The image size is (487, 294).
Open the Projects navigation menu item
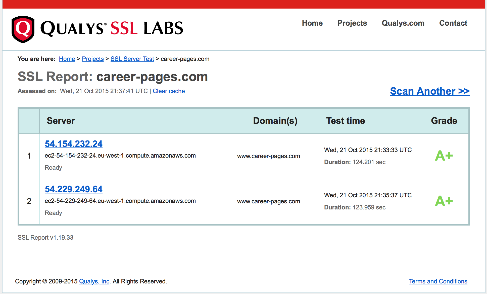pyautogui.click(x=352, y=23)
